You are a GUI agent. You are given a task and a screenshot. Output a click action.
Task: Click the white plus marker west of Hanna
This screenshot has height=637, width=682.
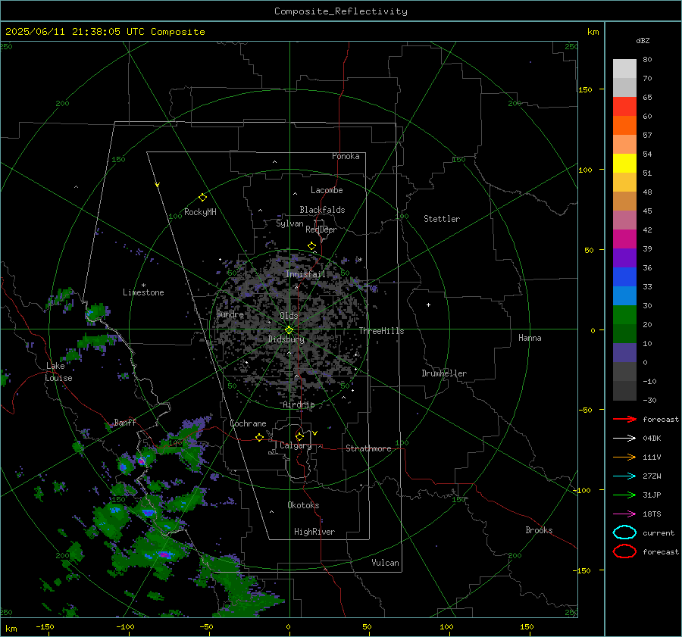click(428, 304)
